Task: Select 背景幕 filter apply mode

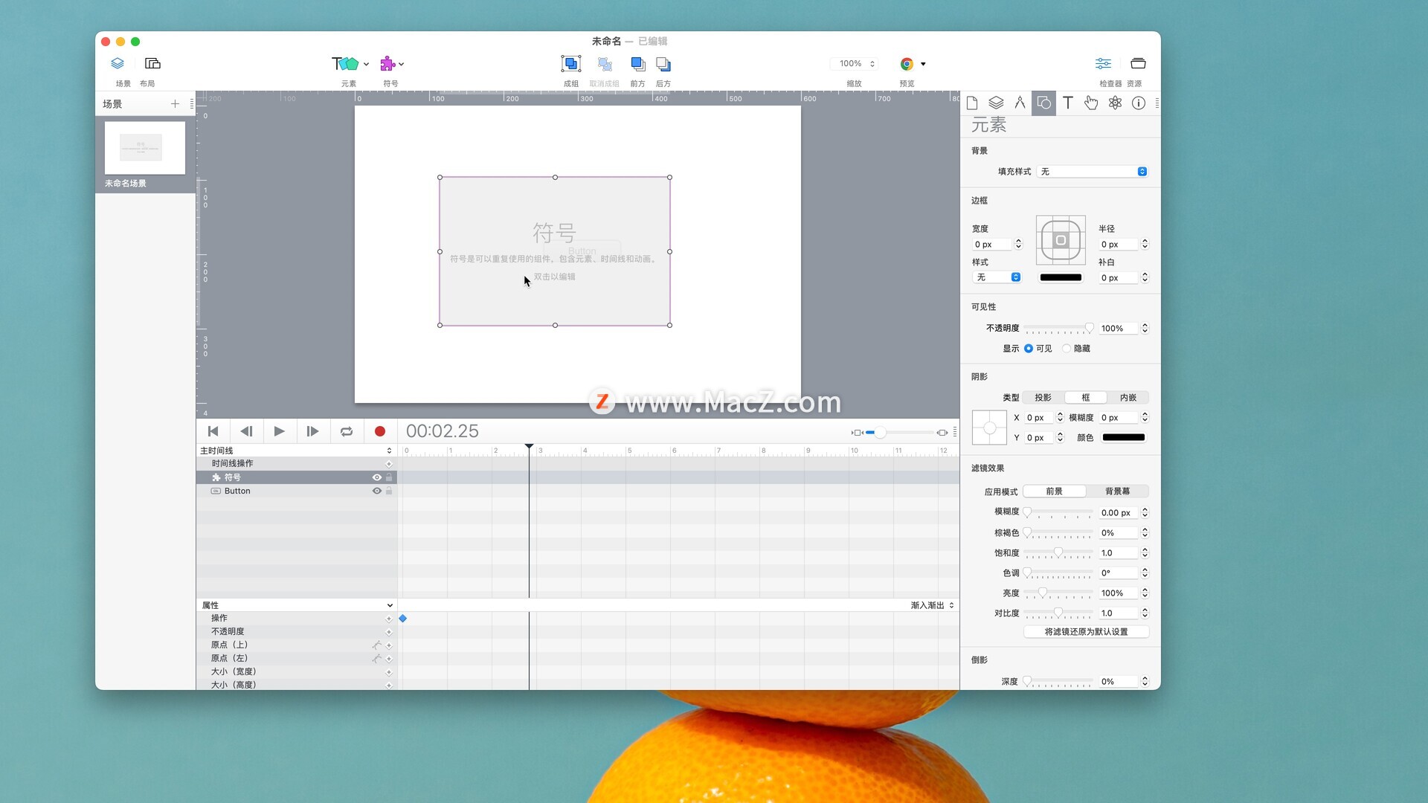Action: (x=1117, y=491)
